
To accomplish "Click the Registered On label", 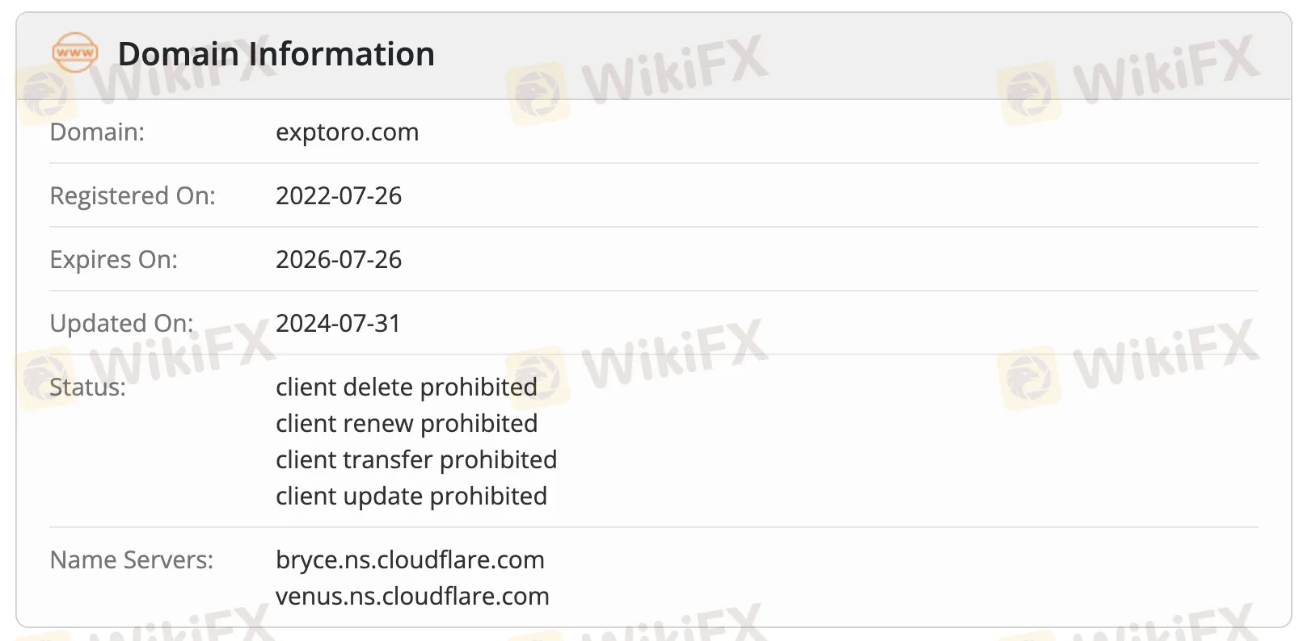I will tap(133, 195).
